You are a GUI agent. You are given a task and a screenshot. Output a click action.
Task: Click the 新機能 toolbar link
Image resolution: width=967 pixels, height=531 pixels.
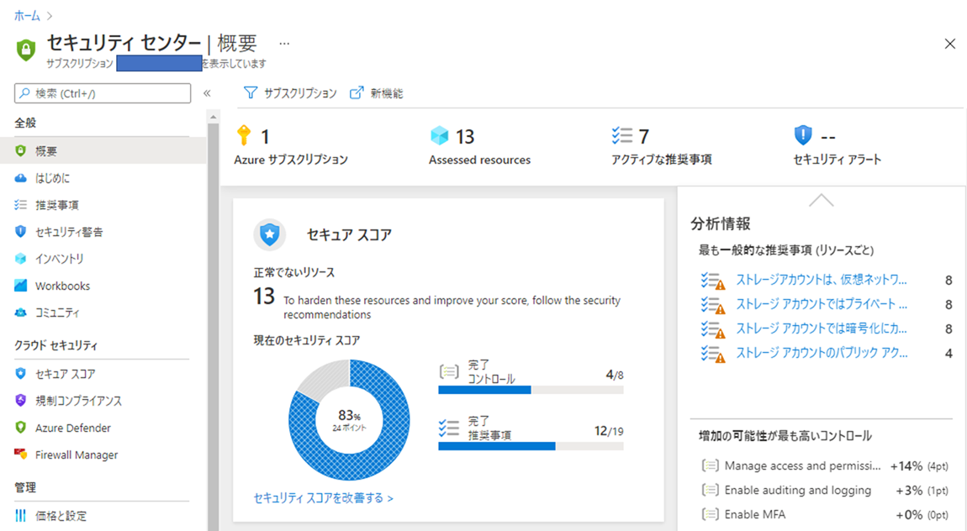(x=376, y=93)
